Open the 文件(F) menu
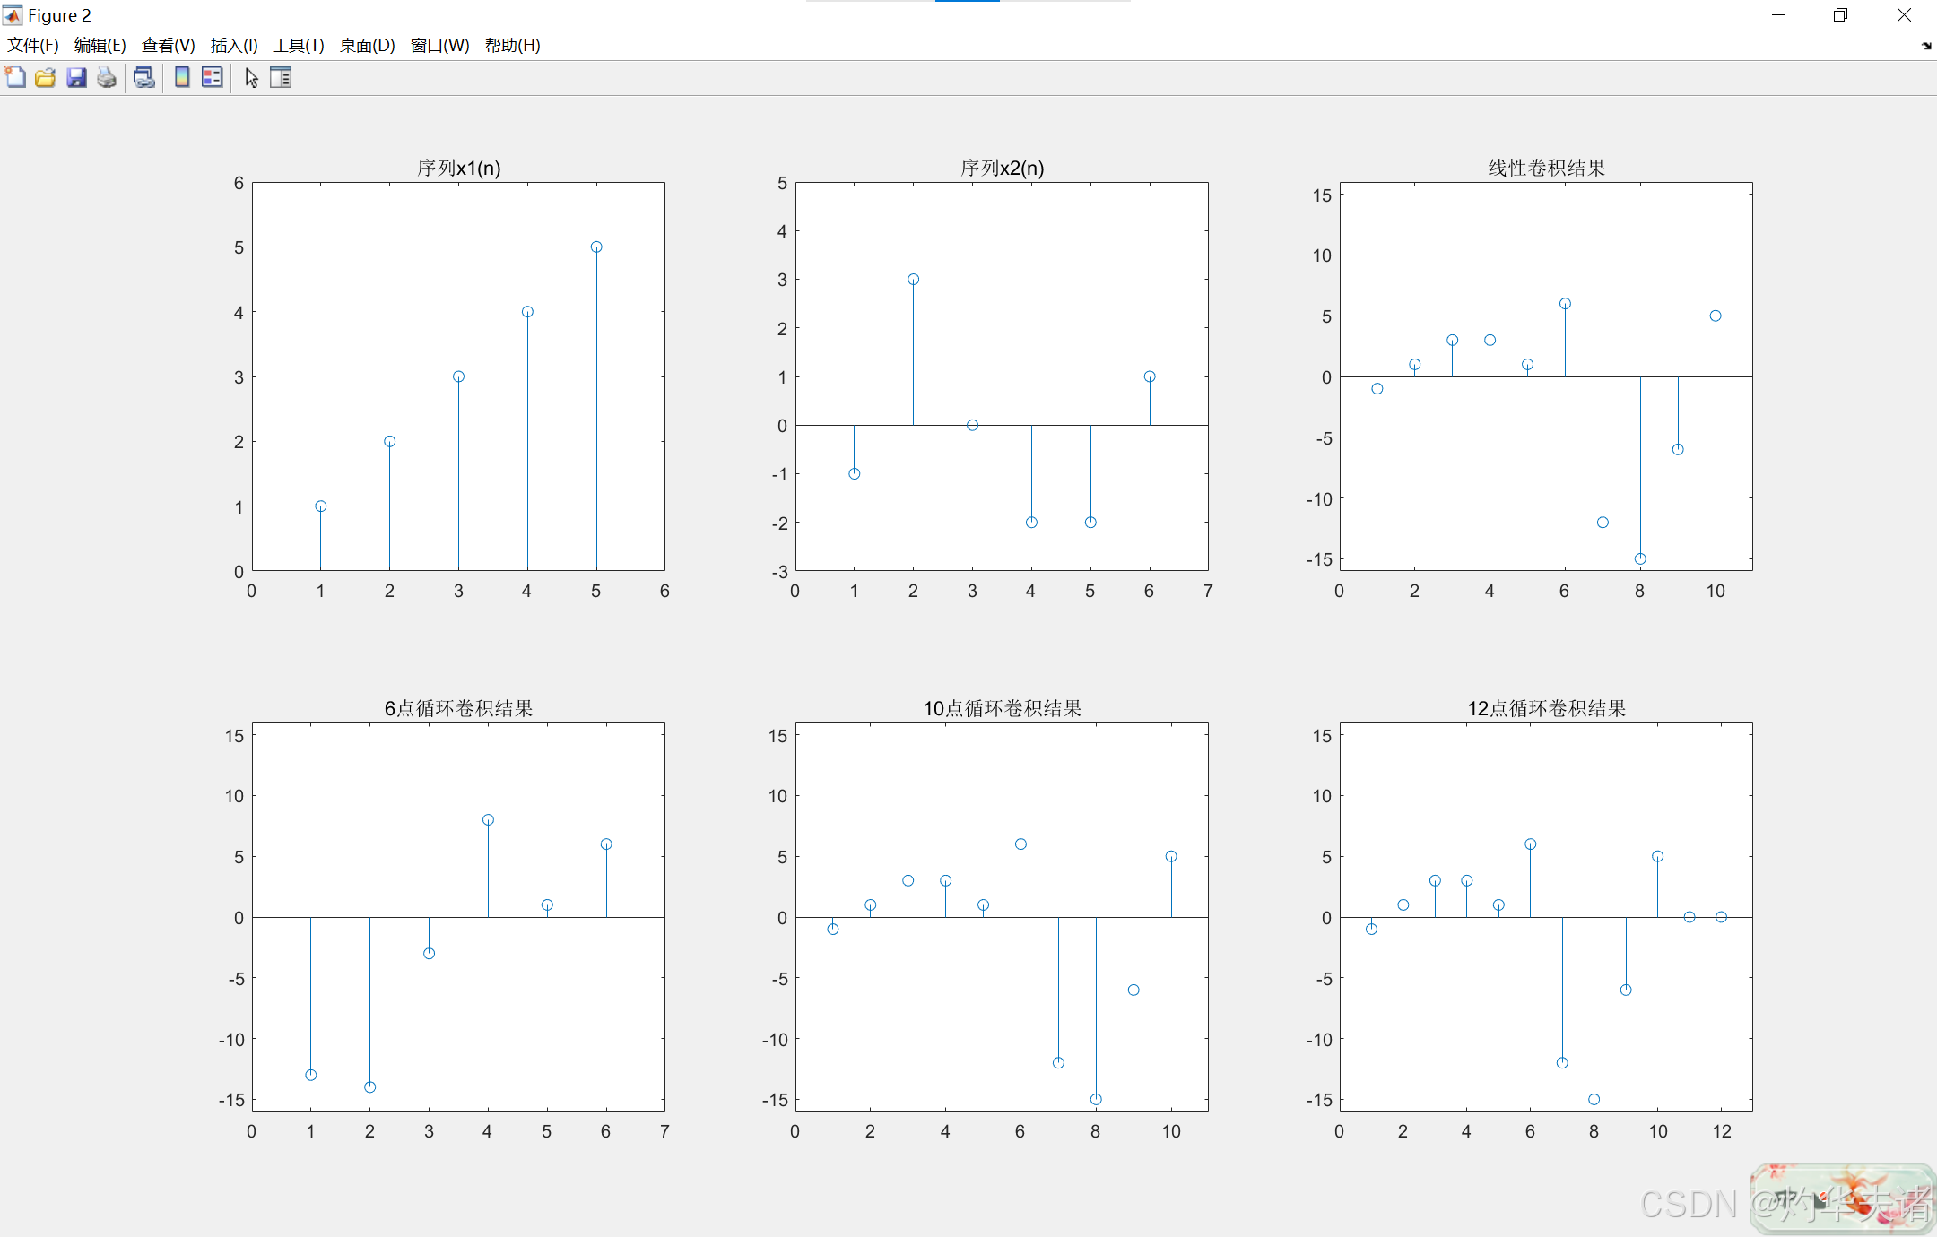 tap(33, 46)
